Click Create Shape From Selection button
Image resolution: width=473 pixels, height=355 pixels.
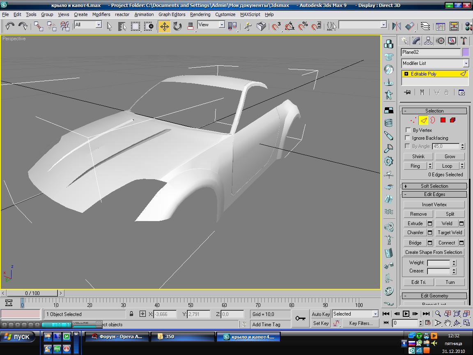tap(434, 252)
